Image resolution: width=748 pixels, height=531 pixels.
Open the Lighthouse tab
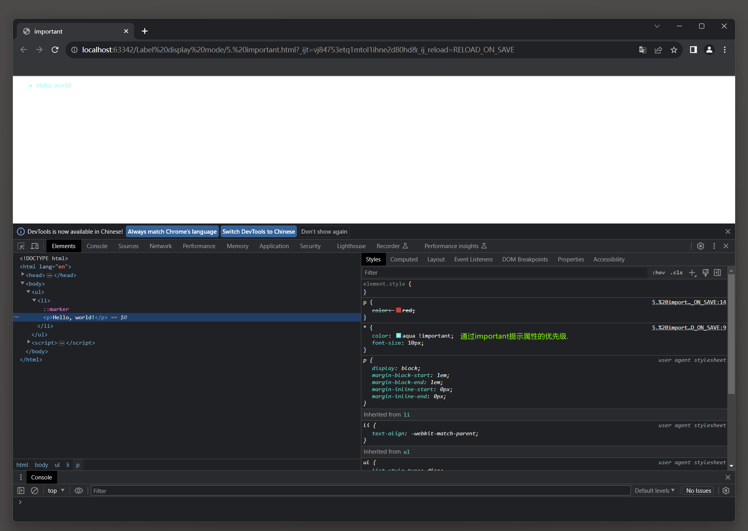pos(351,246)
